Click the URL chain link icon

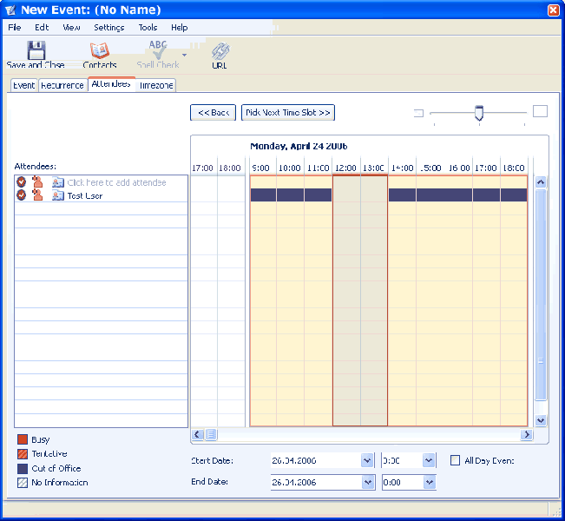pyautogui.click(x=220, y=51)
